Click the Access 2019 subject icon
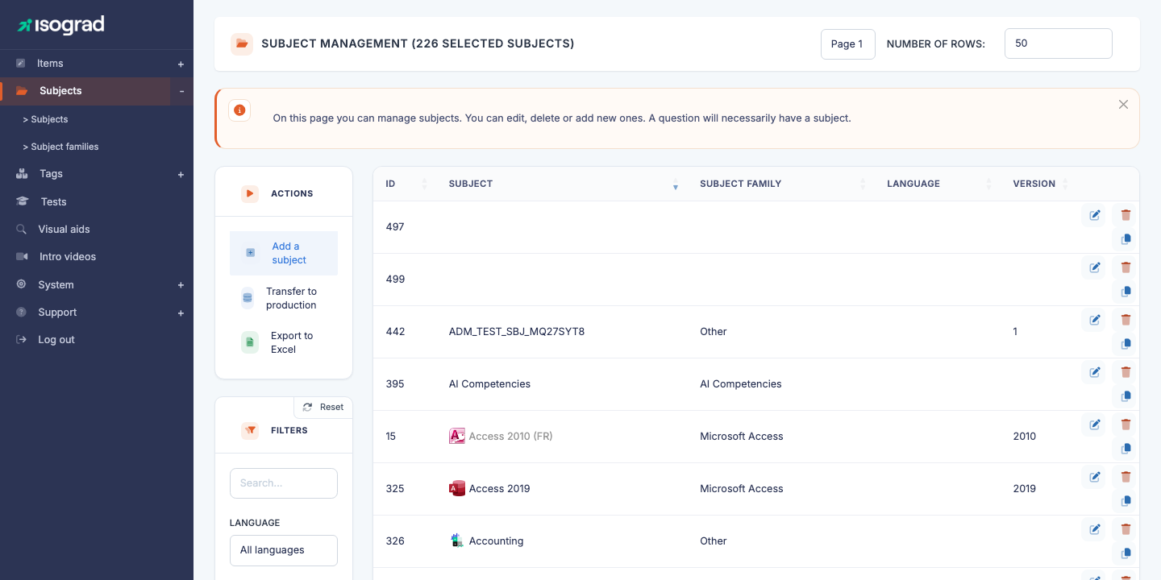 point(457,488)
